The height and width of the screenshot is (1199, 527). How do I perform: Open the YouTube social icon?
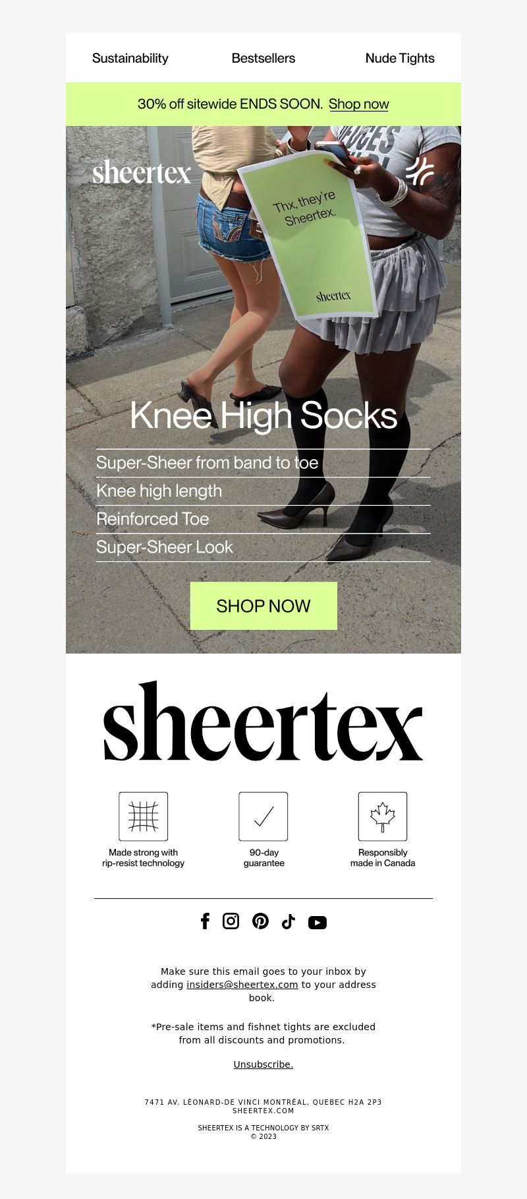pos(318,923)
